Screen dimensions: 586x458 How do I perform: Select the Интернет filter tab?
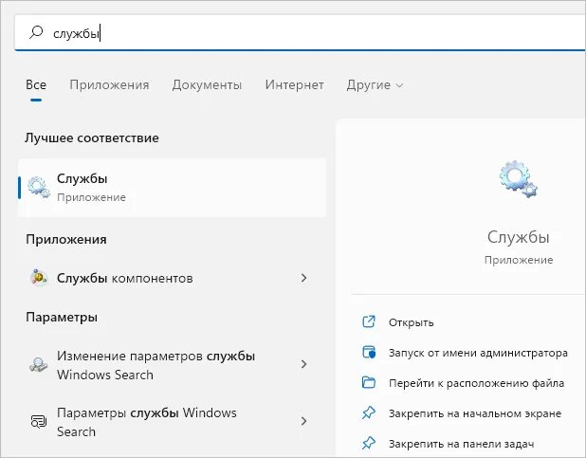click(294, 85)
